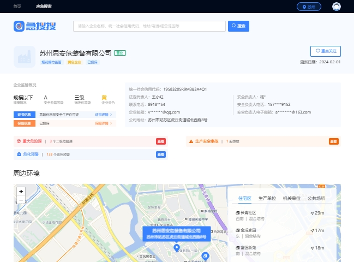View 危化预警 details with blue 查看 button
This screenshot has height=262, width=354.
pyautogui.click(x=161, y=154)
